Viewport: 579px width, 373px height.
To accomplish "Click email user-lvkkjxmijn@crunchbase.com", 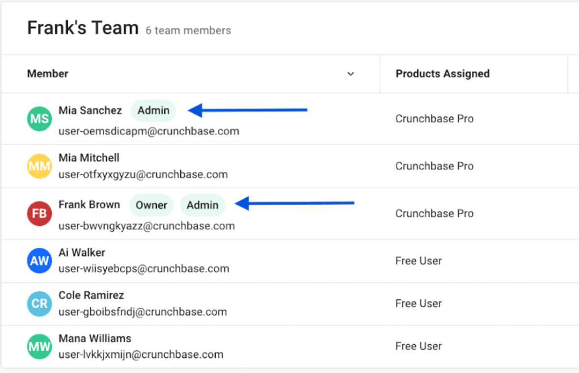I will coord(141,354).
